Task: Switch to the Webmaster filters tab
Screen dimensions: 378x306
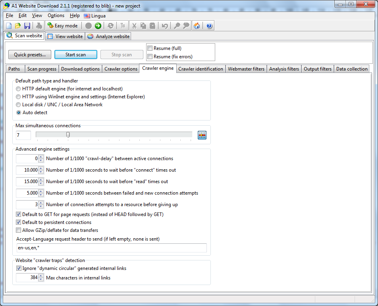Action: coord(246,69)
